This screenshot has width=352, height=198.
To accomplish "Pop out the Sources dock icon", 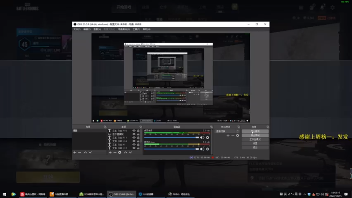I will coord(141,127).
